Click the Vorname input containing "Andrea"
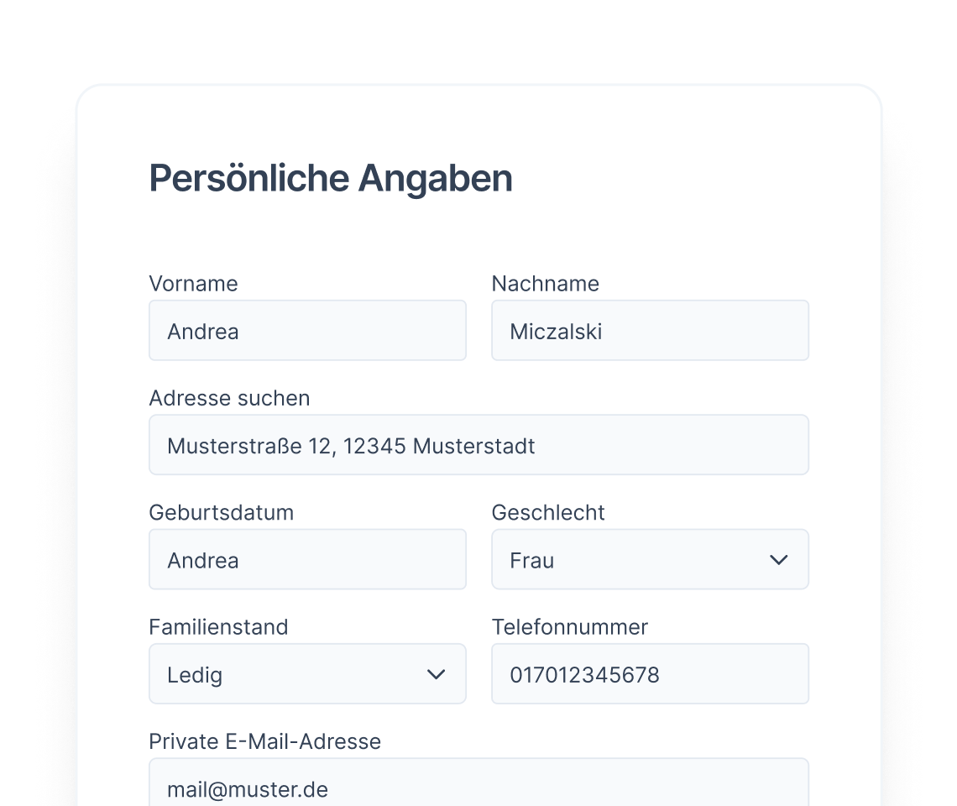Viewport: 957px width, 806px height. click(x=307, y=330)
